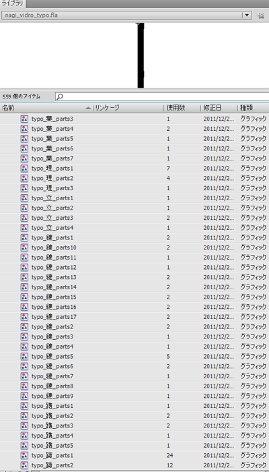Select the typo_躊_parts2 item name
Screen dimensions: 269x472
52,465
